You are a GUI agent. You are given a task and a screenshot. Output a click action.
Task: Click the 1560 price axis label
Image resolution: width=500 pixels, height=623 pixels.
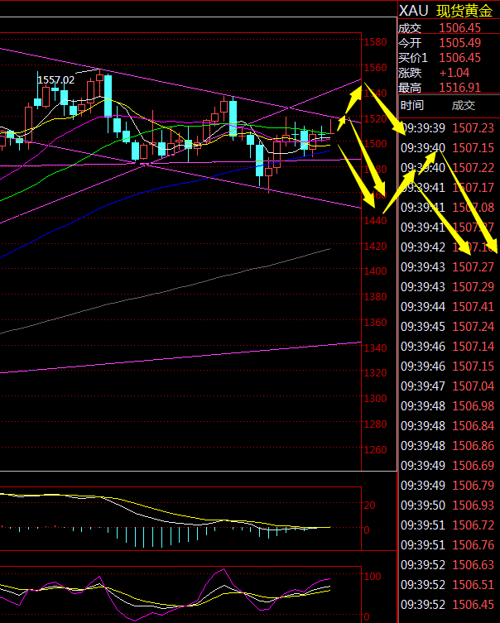point(375,68)
